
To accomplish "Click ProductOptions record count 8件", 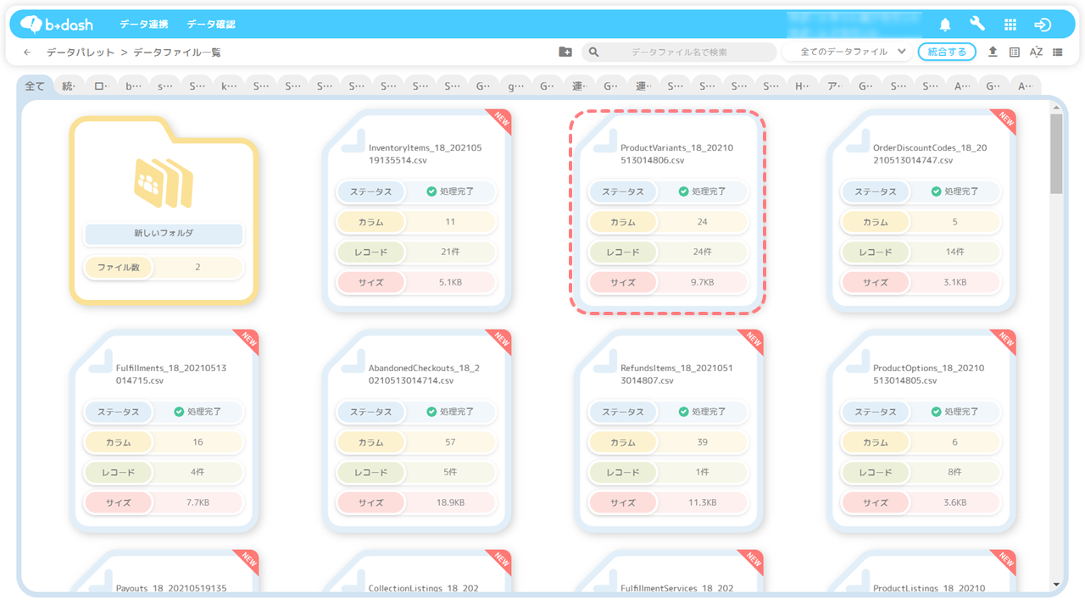I will coord(954,473).
